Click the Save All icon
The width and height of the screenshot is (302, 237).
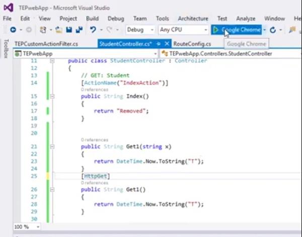[x=79, y=30]
